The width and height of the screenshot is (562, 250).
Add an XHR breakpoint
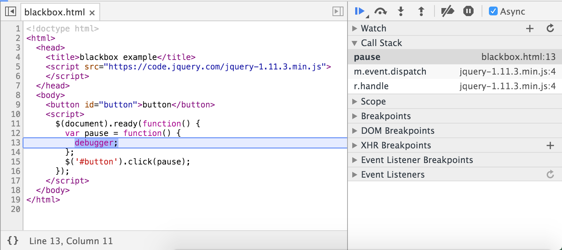click(550, 145)
